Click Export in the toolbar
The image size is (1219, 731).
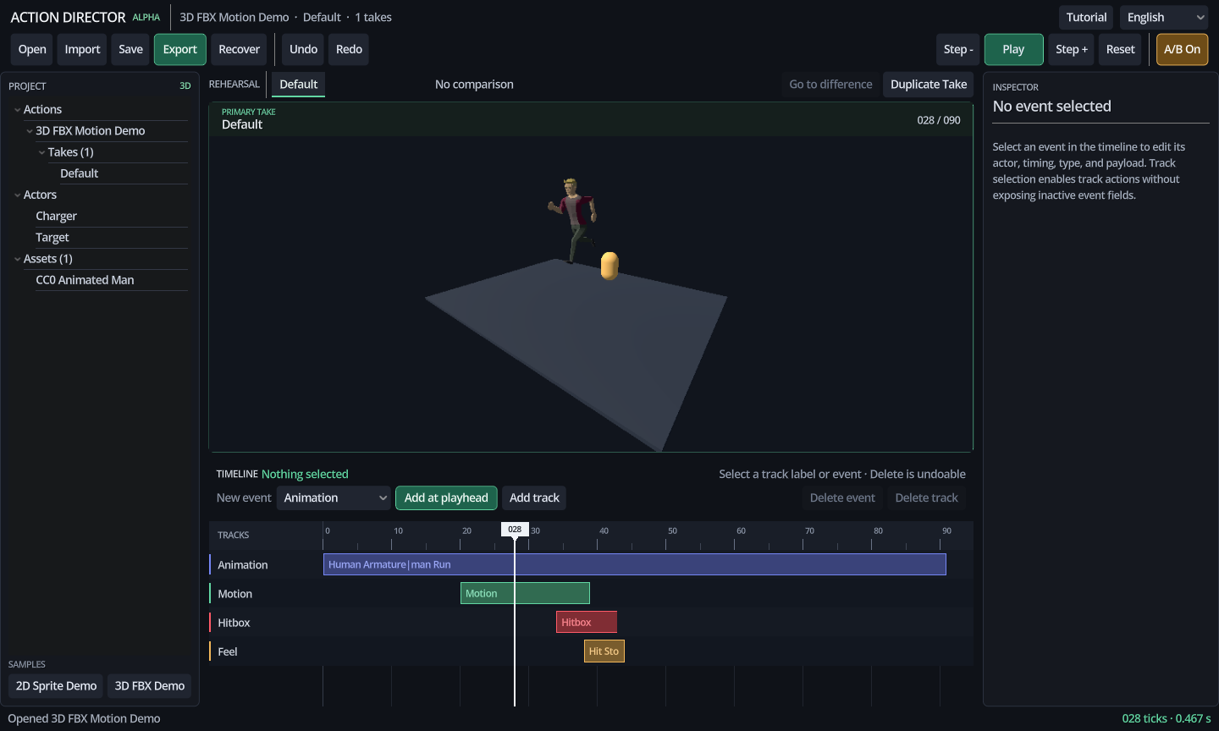coord(179,49)
